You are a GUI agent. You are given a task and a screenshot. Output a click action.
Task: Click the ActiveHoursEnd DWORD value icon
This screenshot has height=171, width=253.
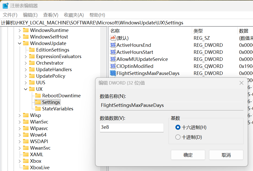[x=113, y=45]
